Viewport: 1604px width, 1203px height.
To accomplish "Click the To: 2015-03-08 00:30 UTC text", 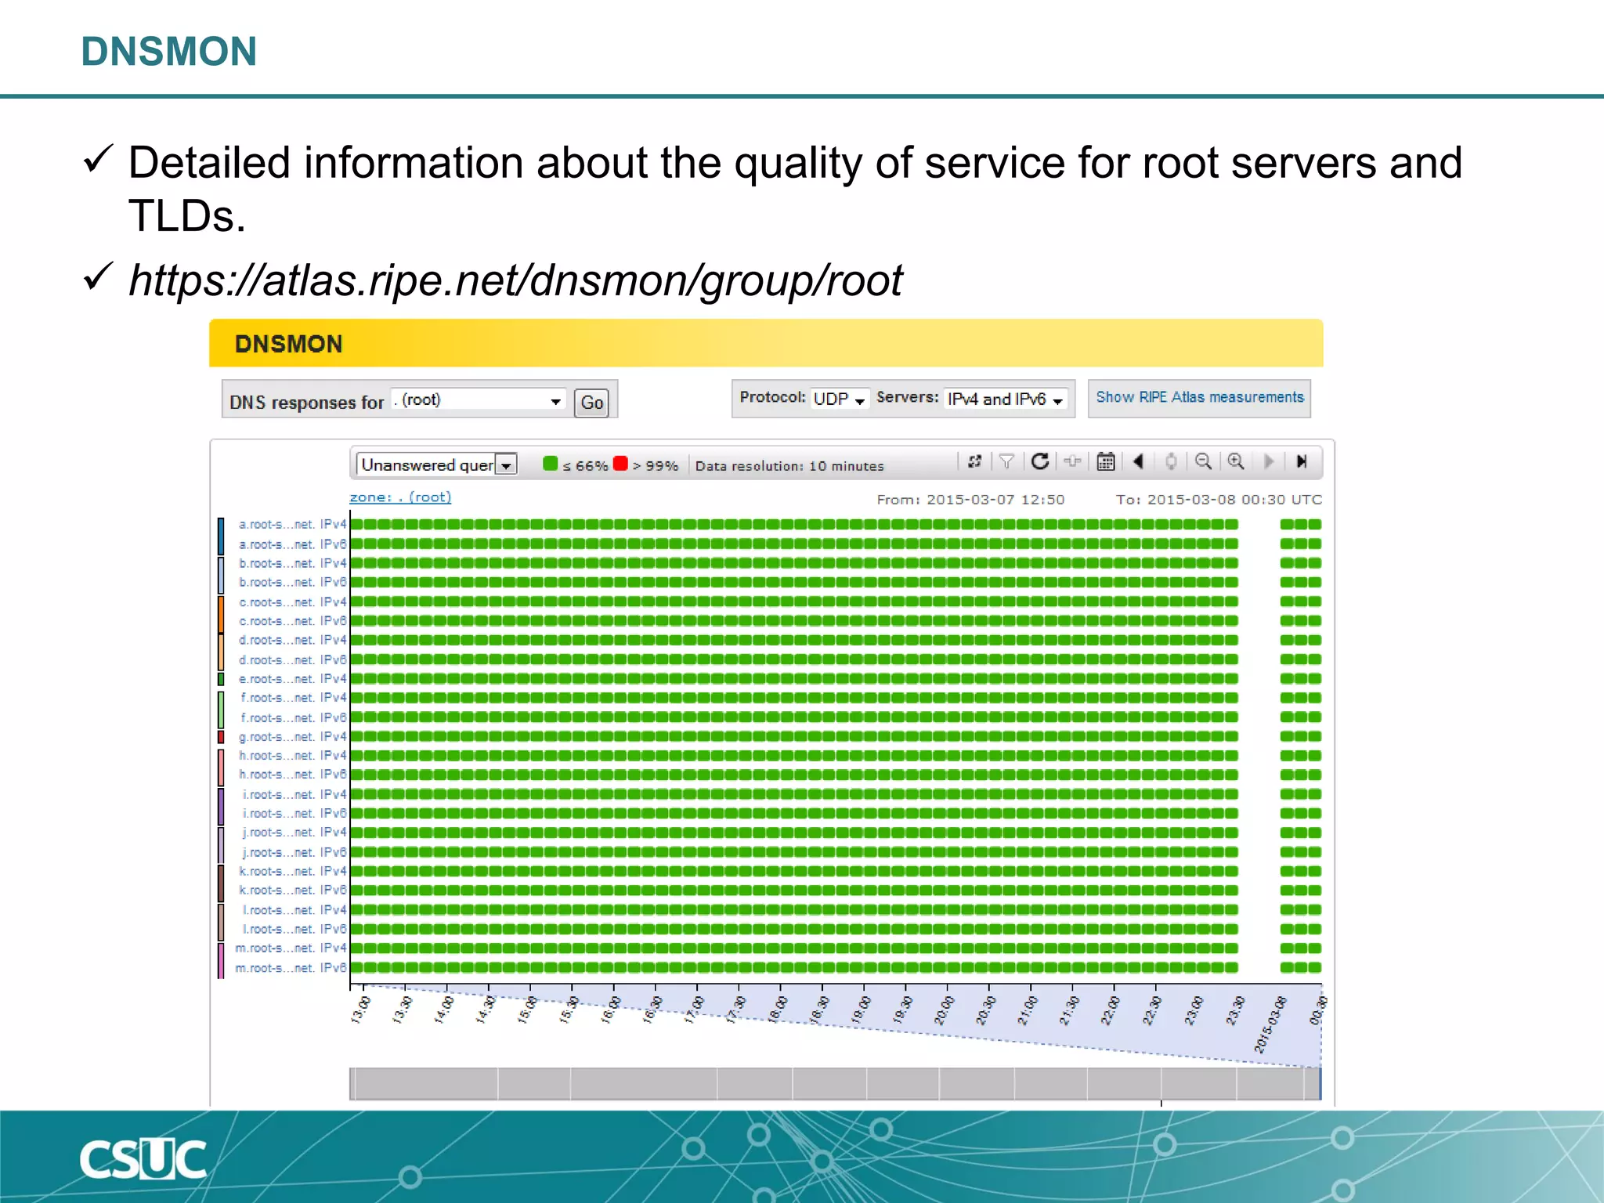I will pos(1219,500).
